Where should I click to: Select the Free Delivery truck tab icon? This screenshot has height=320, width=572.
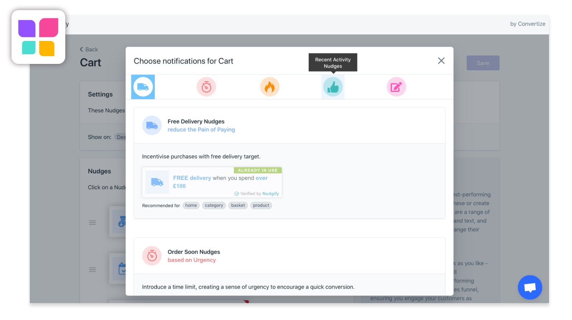coord(143,87)
